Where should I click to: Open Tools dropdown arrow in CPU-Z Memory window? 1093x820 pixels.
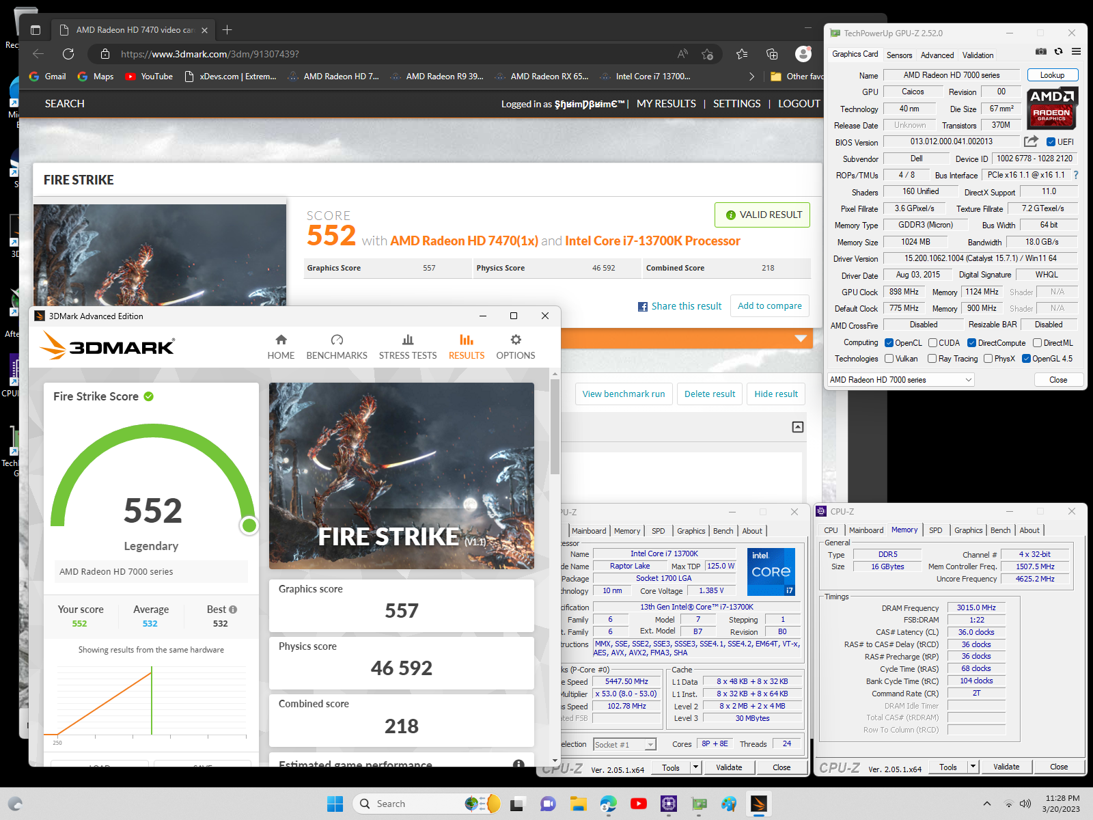point(973,767)
